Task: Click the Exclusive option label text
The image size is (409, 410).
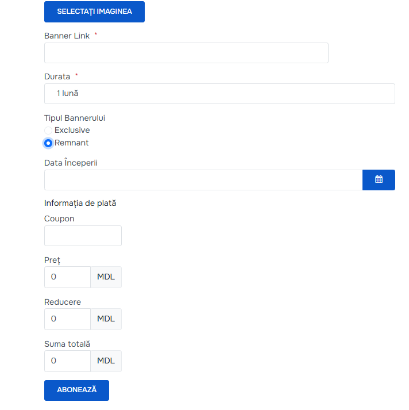Action: pos(72,131)
